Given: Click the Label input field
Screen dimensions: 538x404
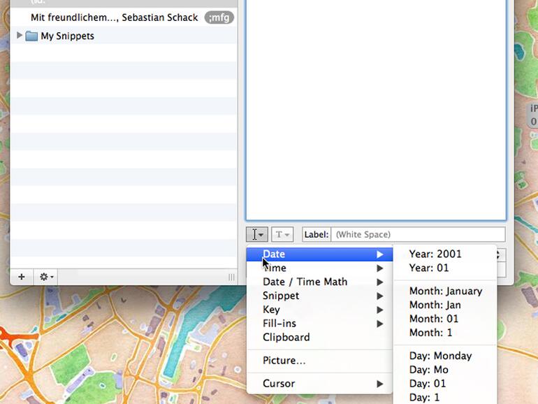Looking at the screenshot, I should 418,234.
